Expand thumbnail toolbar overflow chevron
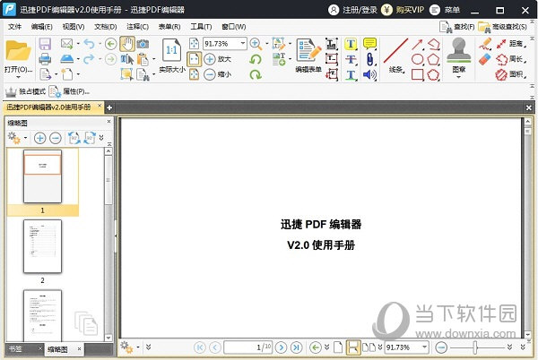This screenshot has height=360, width=538. [x=101, y=137]
